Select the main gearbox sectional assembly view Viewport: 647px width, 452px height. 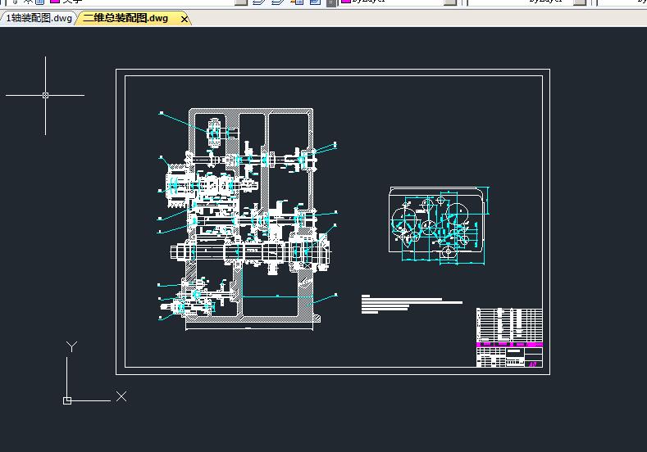pos(248,219)
